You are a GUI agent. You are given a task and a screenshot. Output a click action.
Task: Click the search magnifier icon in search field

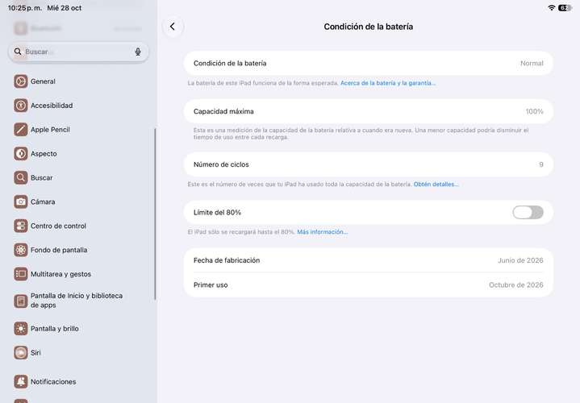(18, 52)
